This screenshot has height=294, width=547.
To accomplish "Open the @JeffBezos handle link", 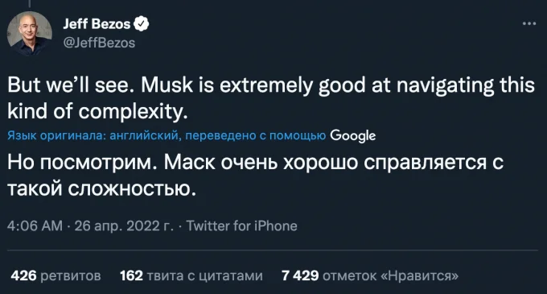I will [x=99, y=43].
